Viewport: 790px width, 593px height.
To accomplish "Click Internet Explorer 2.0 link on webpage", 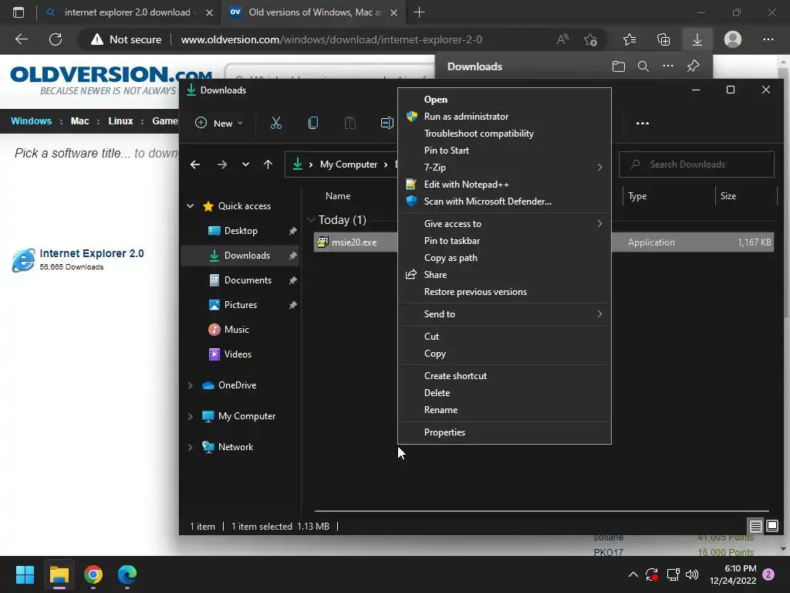I will tap(92, 253).
